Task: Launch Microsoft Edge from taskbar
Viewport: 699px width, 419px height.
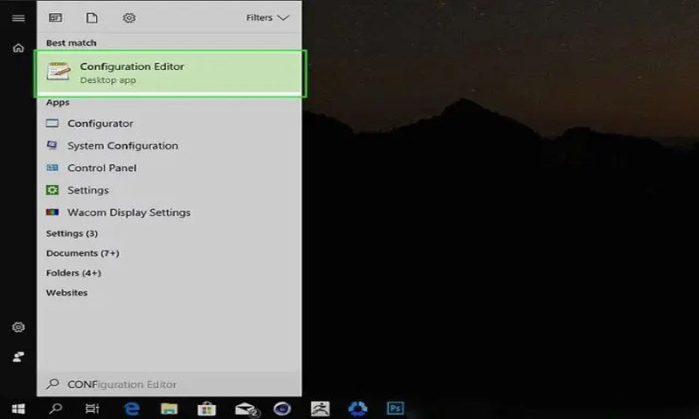Action: coord(132,409)
